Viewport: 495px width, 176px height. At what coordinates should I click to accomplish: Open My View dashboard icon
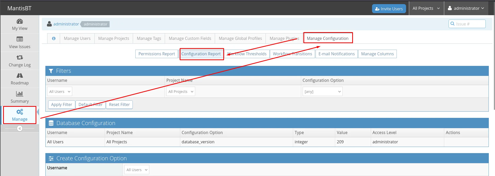pos(20,21)
